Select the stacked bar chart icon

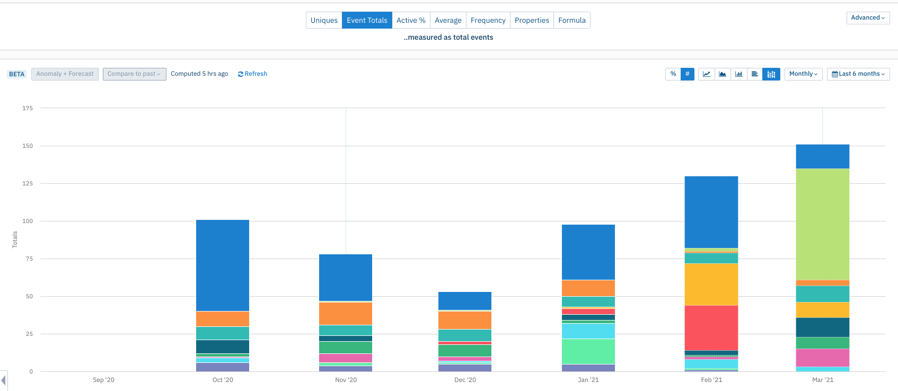click(x=771, y=74)
